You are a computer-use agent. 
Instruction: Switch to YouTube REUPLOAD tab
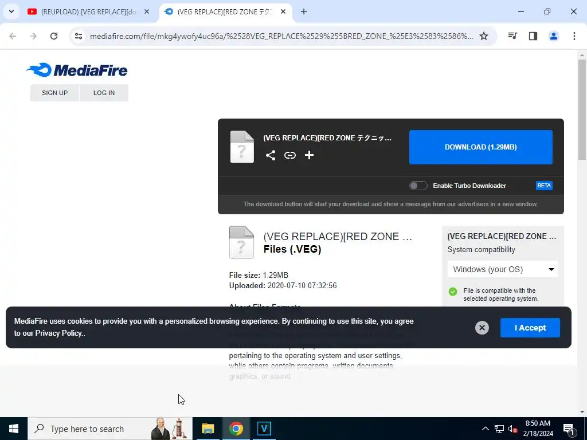pyautogui.click(x=88, y=11)
